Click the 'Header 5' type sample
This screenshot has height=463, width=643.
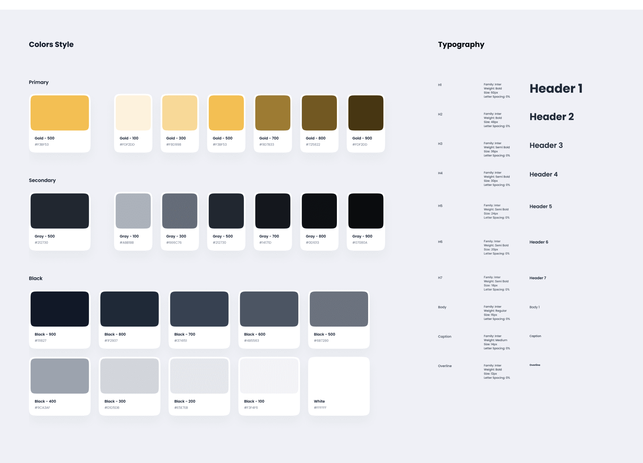point(540,207)
